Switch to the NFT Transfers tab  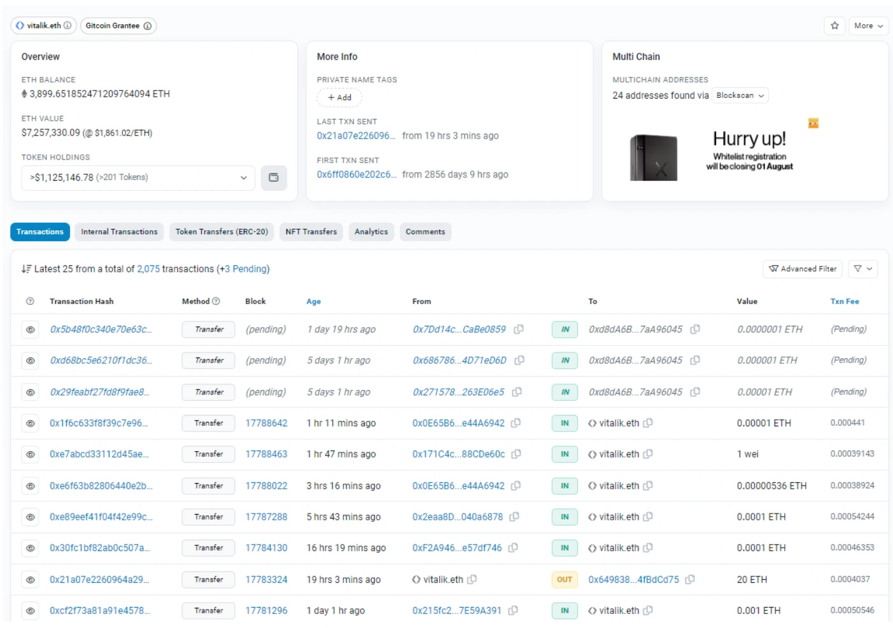pos(311,232)
